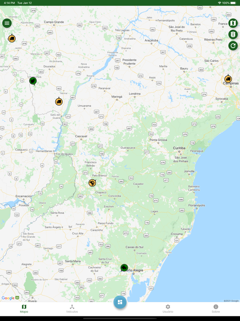Select the orange truck marker near Jardim
Image resolution: width=240 pixels, height=321 pixels.
[x=12, y=38]
